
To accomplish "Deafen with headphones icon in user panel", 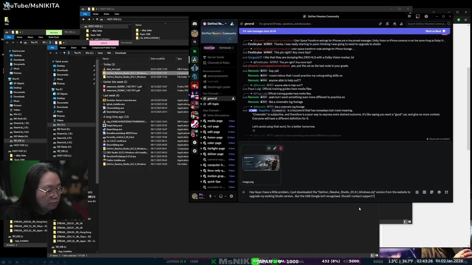I will pos(221,196).
